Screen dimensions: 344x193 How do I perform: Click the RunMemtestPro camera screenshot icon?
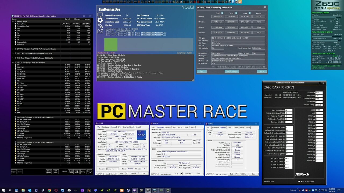pyautogui.click(x=100, y=31)
